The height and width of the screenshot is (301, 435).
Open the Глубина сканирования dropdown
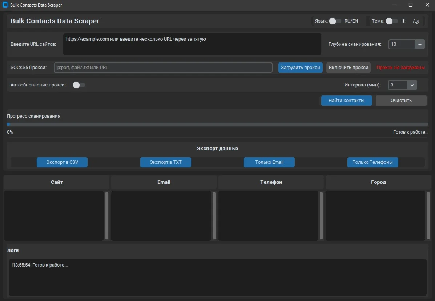tap(420, 44)
